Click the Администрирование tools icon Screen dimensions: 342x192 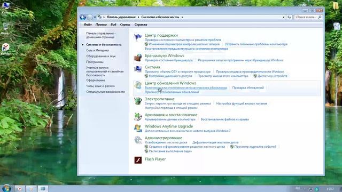[138, 140]
